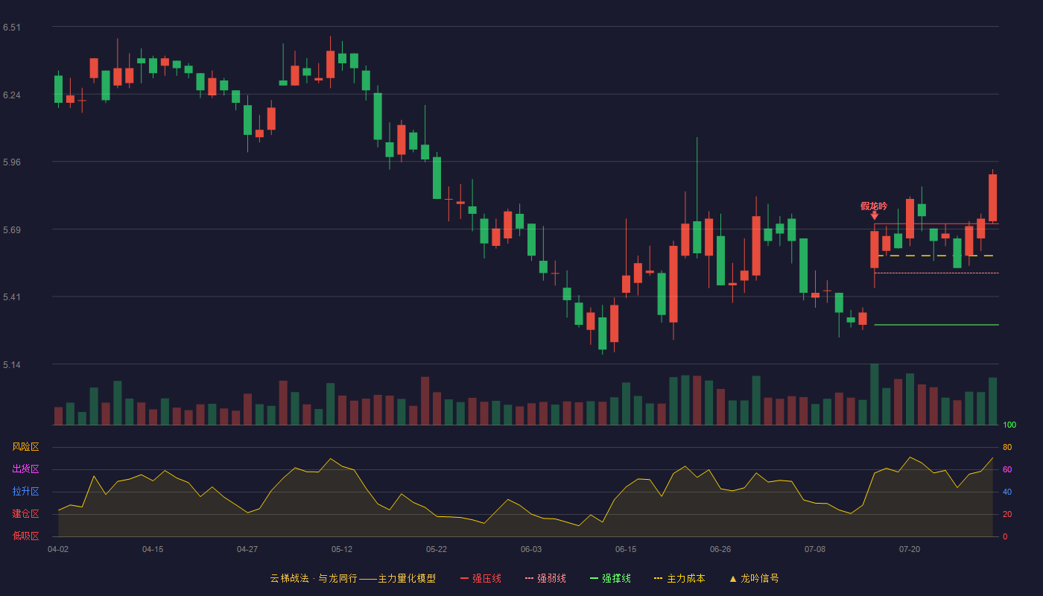
Task: Click the 06-03 date label
Action: 531,549
